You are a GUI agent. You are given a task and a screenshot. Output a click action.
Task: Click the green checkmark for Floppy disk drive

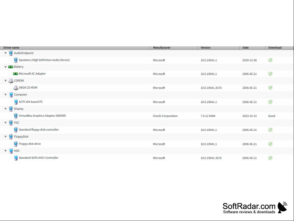point(270,144)
